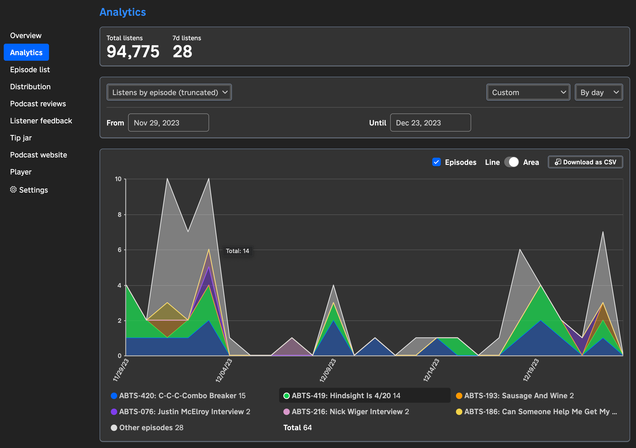Open the By day granularity dropdown
636x448 pixels.
tap(599, 92)
